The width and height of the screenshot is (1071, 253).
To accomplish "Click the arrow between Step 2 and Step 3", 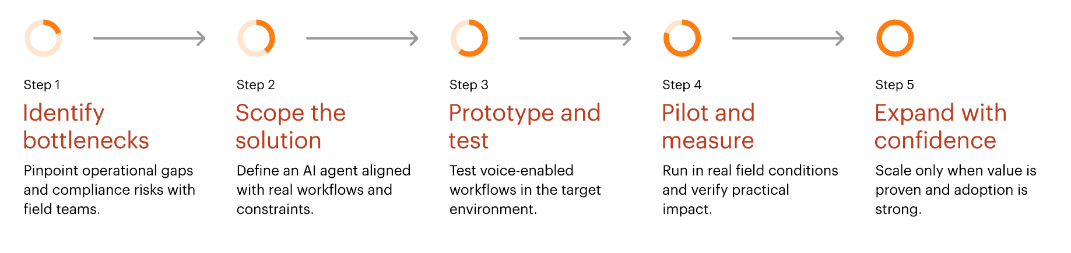I will (x=363, y=38).
